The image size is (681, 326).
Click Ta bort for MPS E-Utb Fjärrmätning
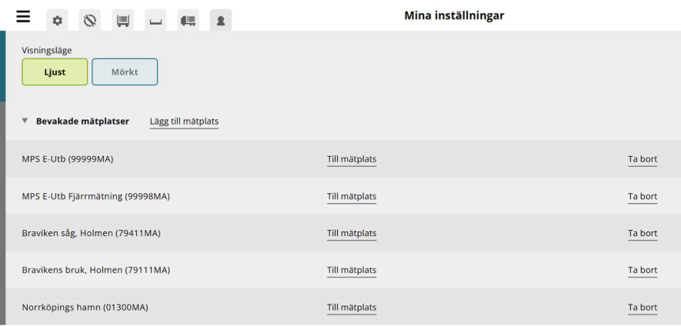point(643,196)
